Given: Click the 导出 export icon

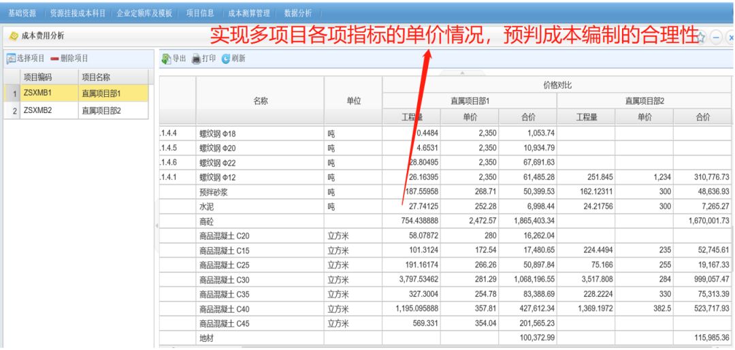Looking at the screenshot, I should coord(165,59).
